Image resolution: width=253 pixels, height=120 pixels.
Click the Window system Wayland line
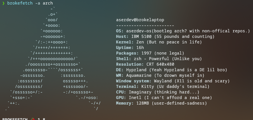pyautogui.click(x=173, y=81)
